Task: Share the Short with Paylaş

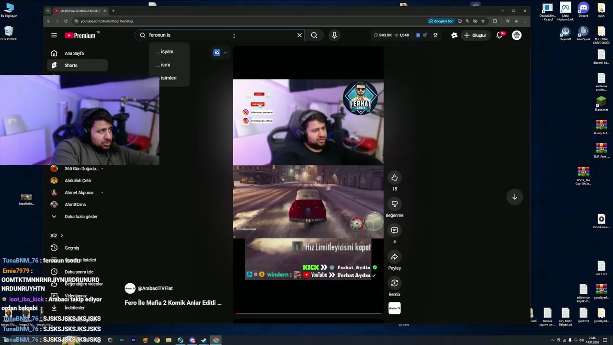Action: [395, 257]
